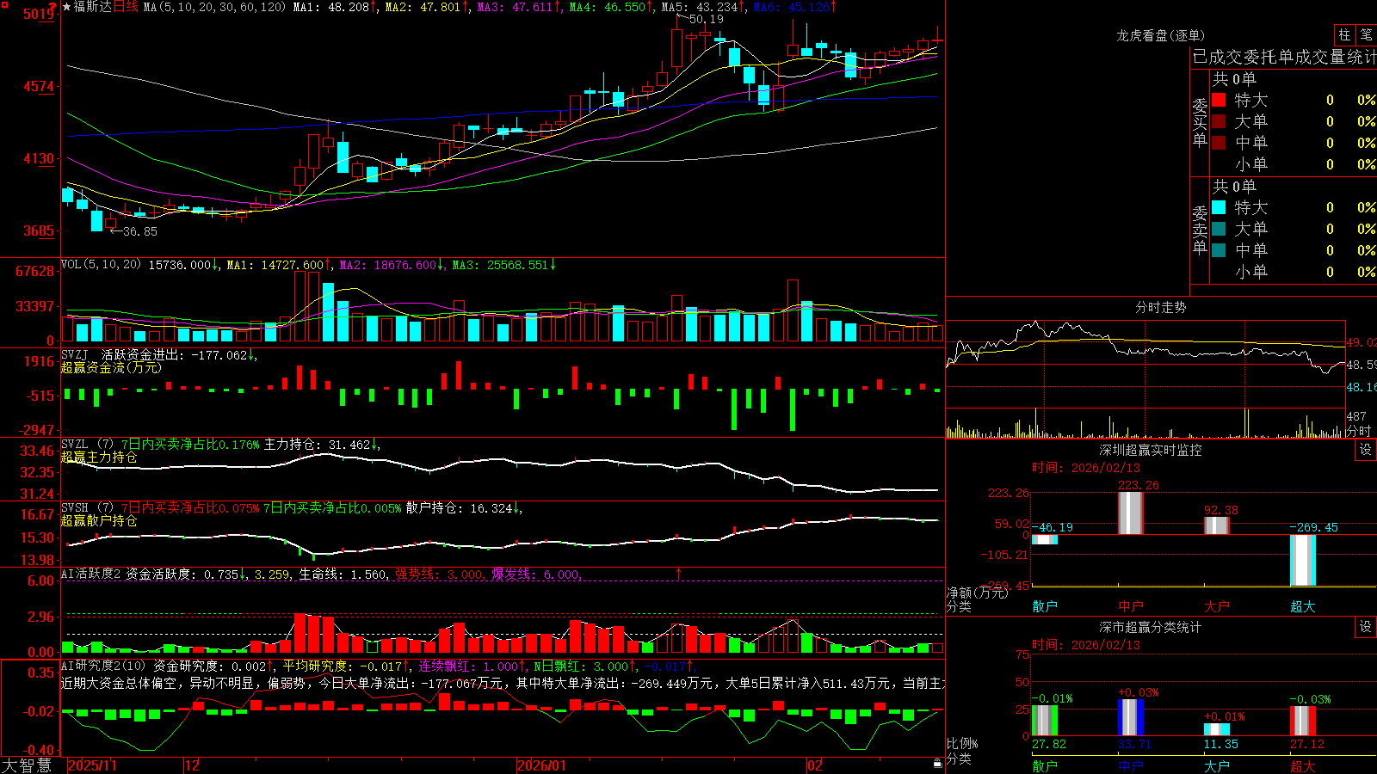Click the MA5: 43.234 value

(x=704, y=7)
